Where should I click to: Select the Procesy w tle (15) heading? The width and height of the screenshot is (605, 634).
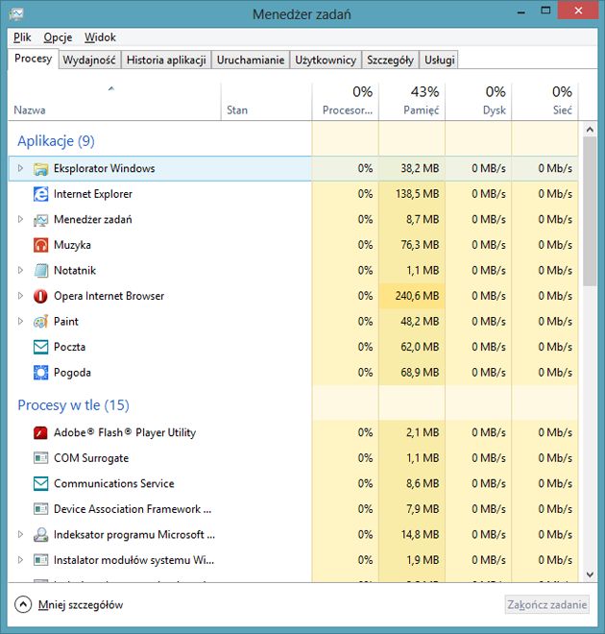pyautogui.click(x=73, y=405)
